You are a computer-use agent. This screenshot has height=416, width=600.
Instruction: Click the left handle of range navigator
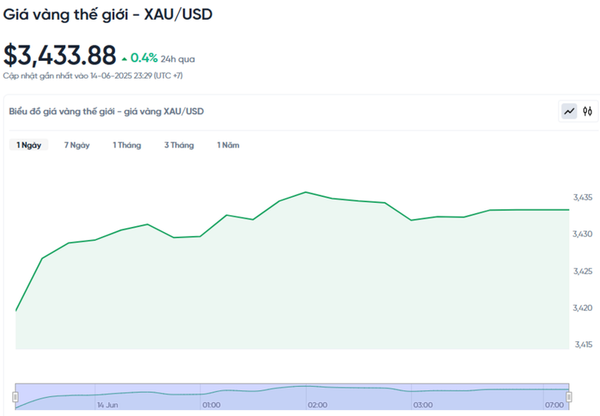tap(16, 397)
